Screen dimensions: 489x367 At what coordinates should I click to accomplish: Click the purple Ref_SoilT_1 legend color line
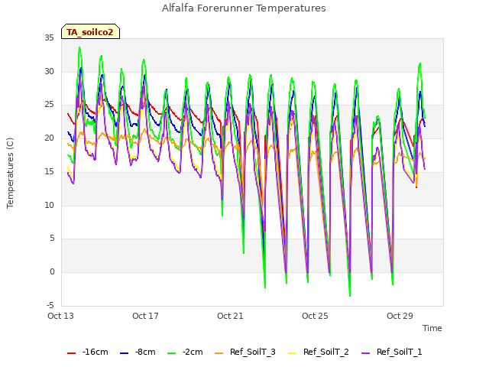(365, 353)
